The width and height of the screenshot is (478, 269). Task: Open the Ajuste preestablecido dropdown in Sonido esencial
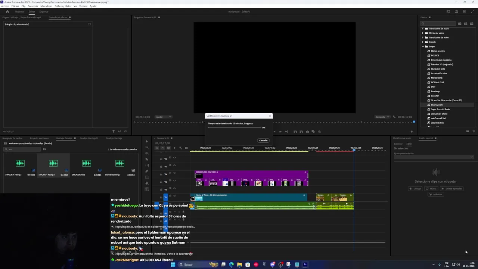point(434,157)
